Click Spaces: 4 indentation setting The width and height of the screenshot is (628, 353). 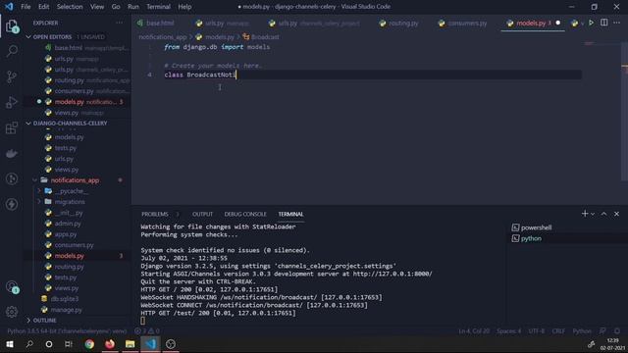point(509,331)
